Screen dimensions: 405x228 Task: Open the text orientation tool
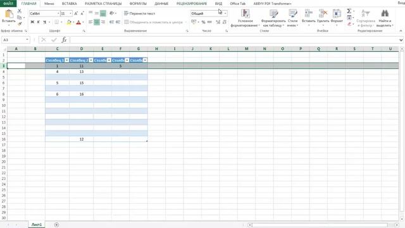pos(111,13)
